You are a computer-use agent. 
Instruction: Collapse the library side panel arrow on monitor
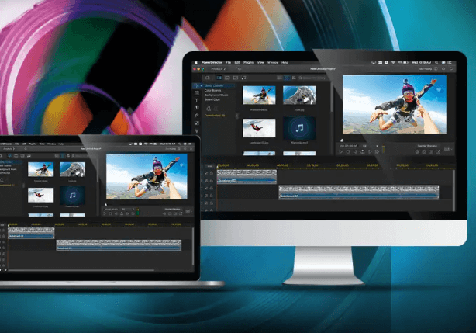tap(236, 116)
